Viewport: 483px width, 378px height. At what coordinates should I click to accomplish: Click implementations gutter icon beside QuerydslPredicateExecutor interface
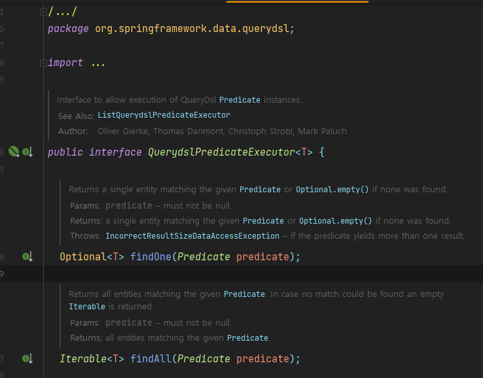tap(27, 152)
